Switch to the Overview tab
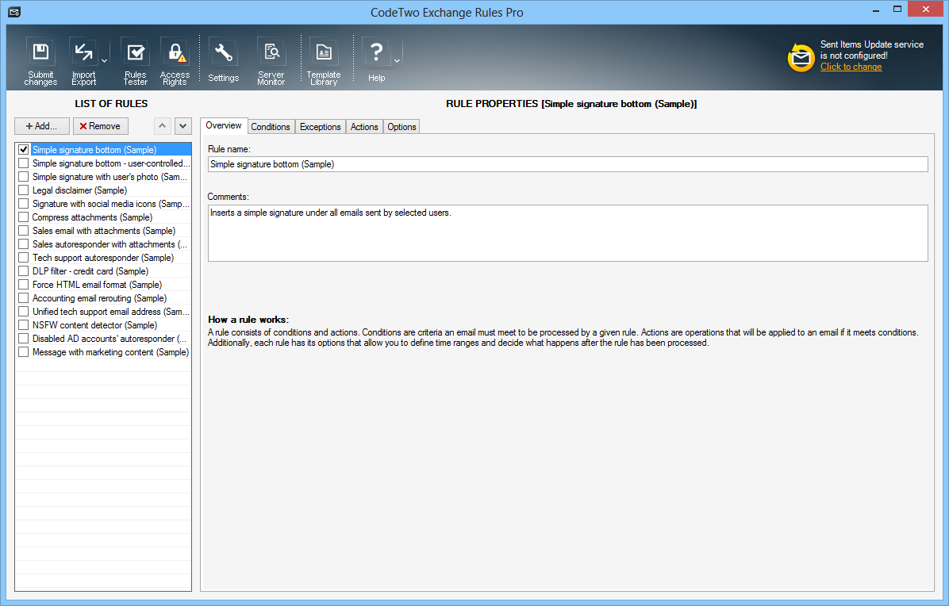The height and width of the screenshot is (606, 949). 223,125
